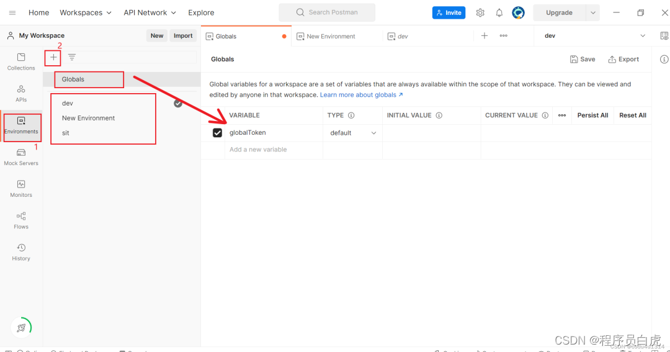Export the Globals variables
The width and height of the screenshot is (670, 352).
point(623,60)
